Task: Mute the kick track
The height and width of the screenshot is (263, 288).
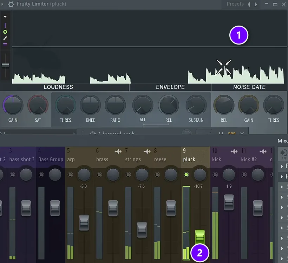Action: pos(215,175)
